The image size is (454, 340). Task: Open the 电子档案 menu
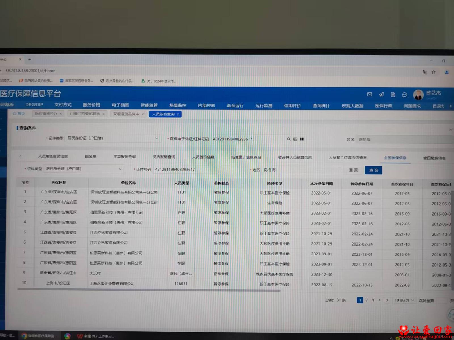click(120, 105)
